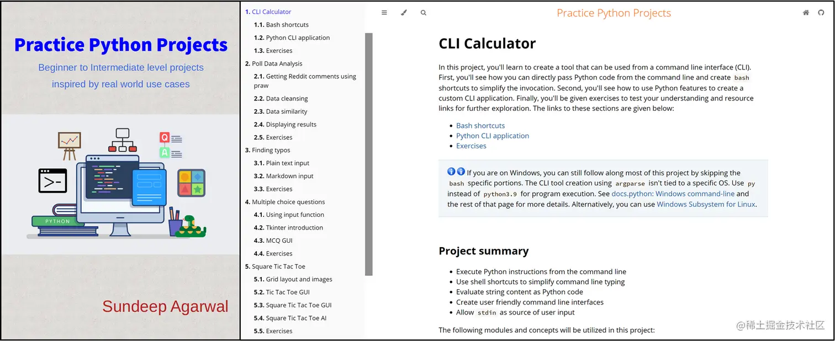
Task: Open section 4.2. Tkinter introduction
Action: point(288,228)
